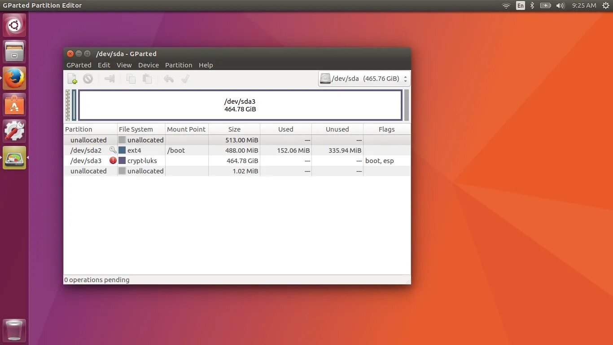Click the GParted launcher icon

click(14, 158)
